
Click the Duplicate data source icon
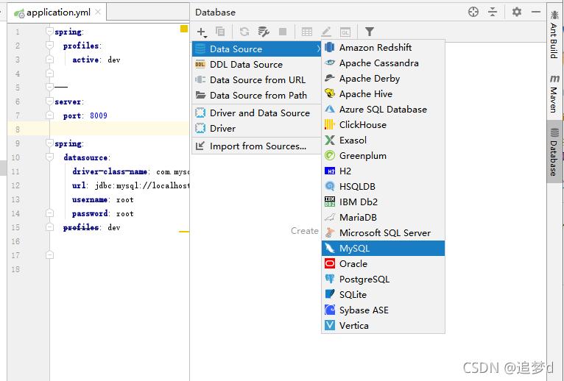click(220, 32)
